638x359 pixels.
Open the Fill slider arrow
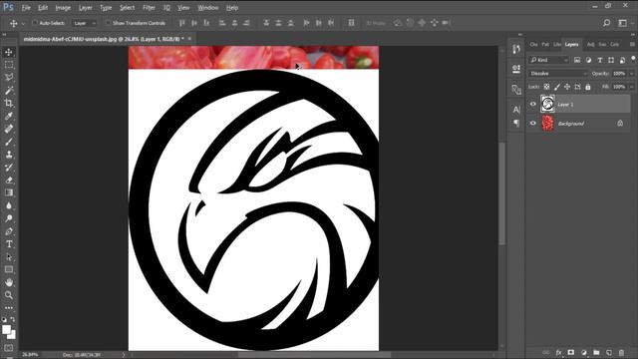pos(631,87)
